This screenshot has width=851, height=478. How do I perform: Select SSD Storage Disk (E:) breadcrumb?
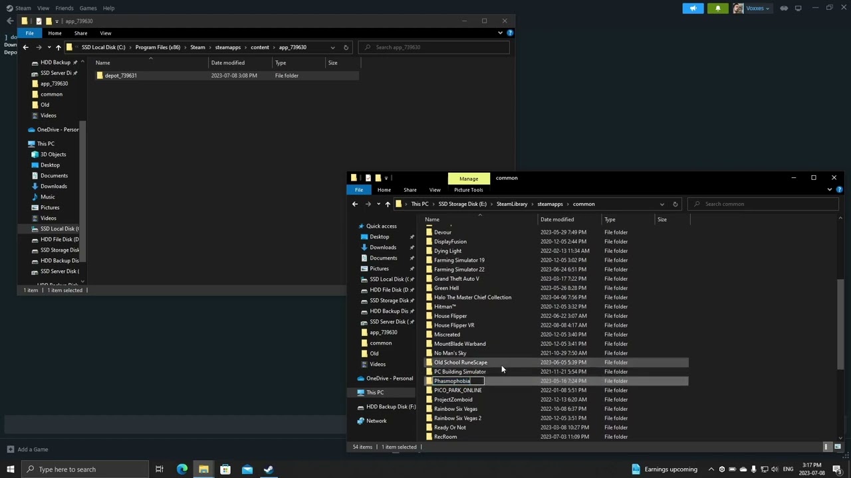coord(462,204)
